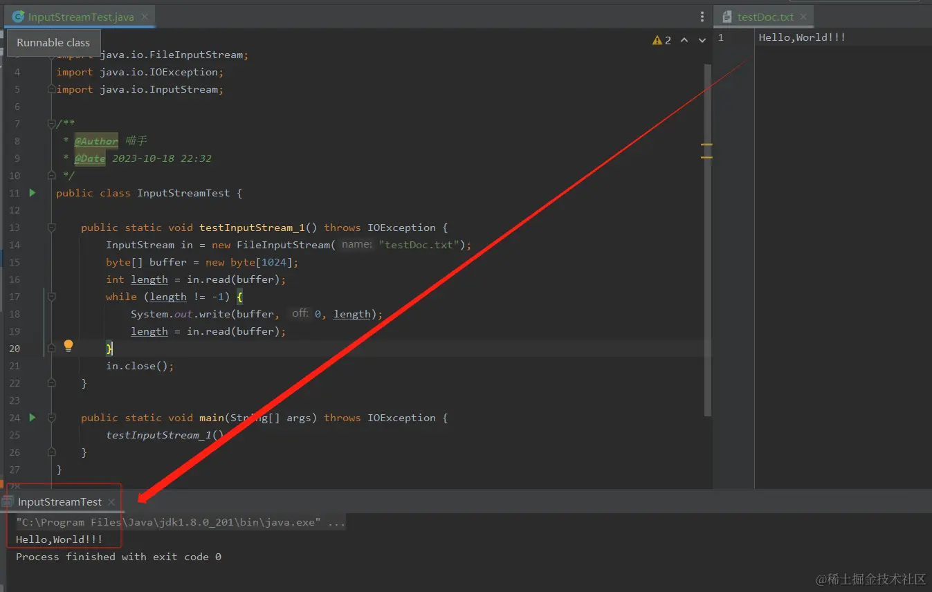Run the InputStreamTest class from gutter
Image resolution: width=932 pixels, height=592 pixels.
click(33, 193)
